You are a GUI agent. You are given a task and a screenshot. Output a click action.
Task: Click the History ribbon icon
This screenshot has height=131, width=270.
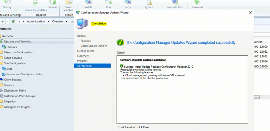(7, 2)
